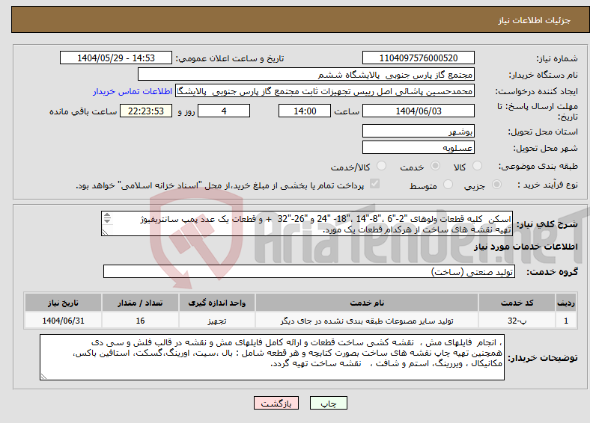Click the service name cell تولید سایر مصنوعات
590x423 pixels.
tap(367, 321)
